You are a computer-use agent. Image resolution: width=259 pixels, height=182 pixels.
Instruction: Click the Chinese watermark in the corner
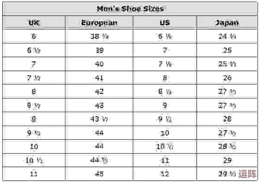click(247, 174)
